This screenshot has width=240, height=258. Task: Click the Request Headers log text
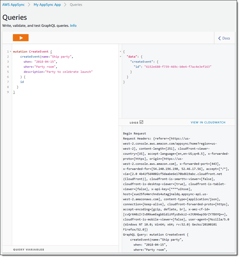tap(137, 138)
